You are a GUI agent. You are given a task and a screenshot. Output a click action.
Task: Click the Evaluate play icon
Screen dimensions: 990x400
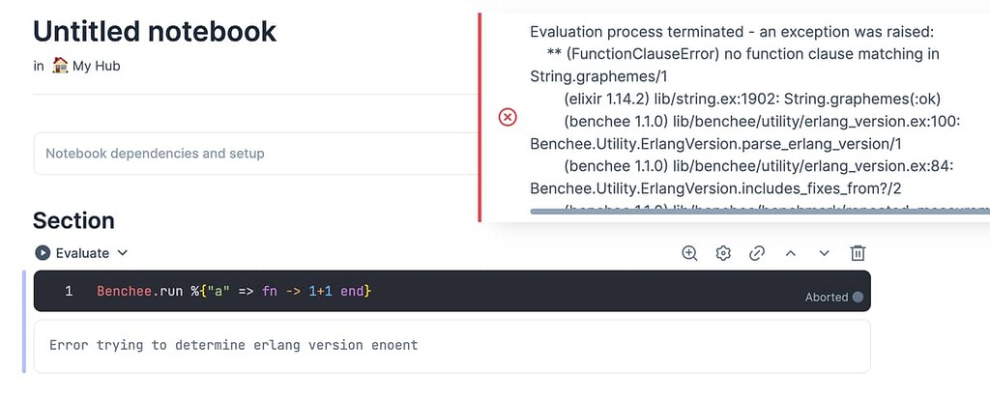point(43,253)
